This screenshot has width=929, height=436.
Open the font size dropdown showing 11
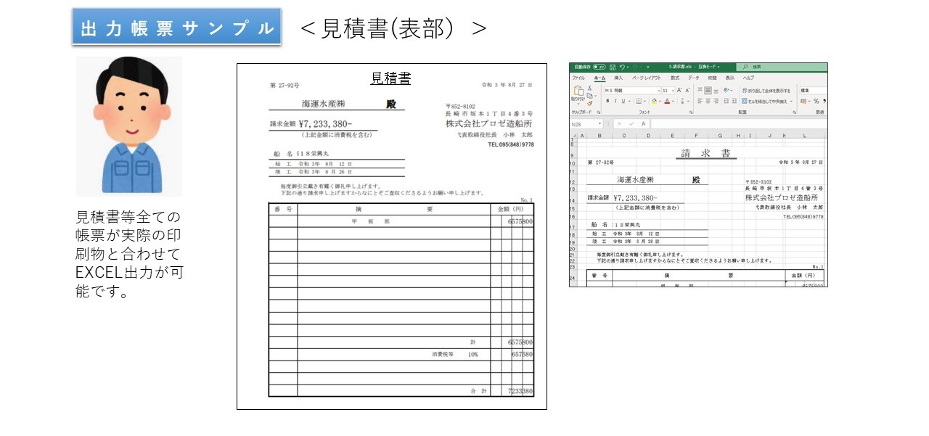672,91
